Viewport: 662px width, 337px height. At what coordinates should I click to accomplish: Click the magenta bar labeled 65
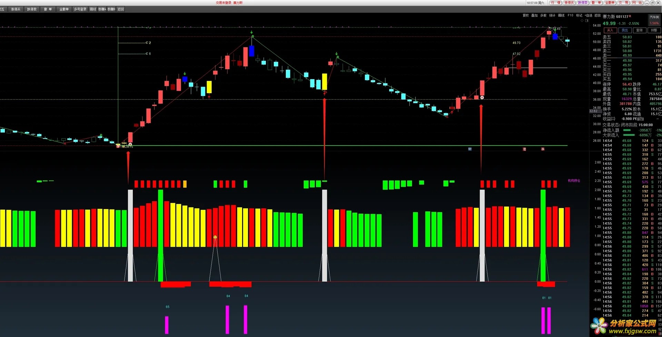coord(167,325)
